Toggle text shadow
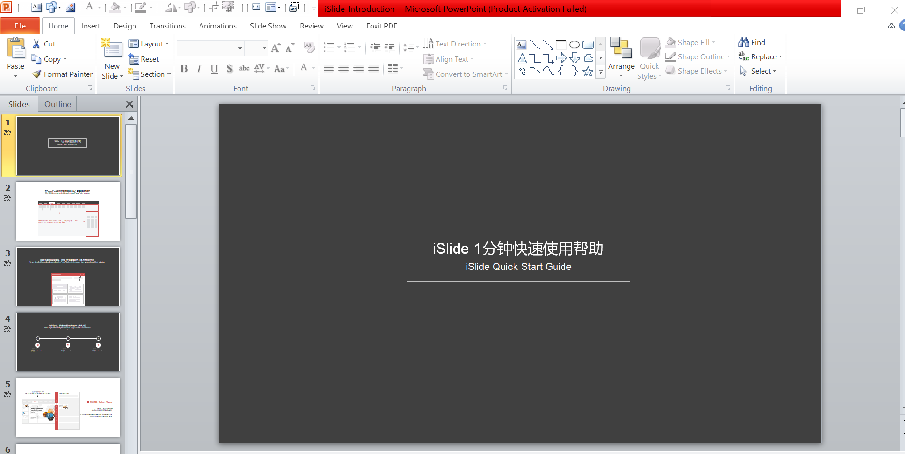This screenshot has width=905, height=454. [x=229, y=69]
